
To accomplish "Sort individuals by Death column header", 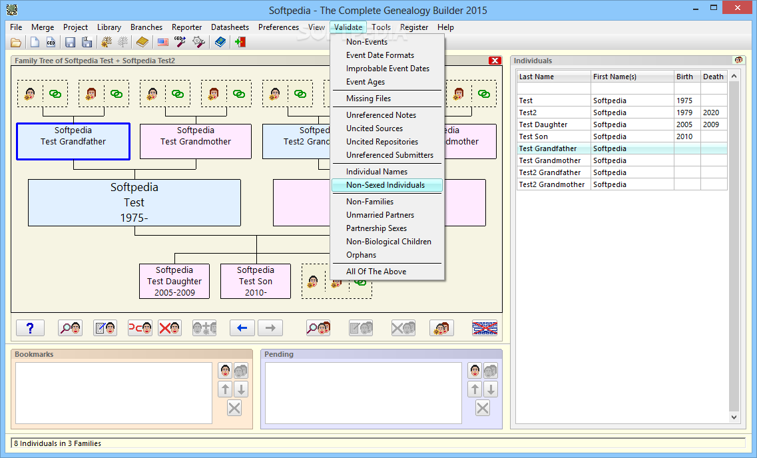I will tap(714, 77).
